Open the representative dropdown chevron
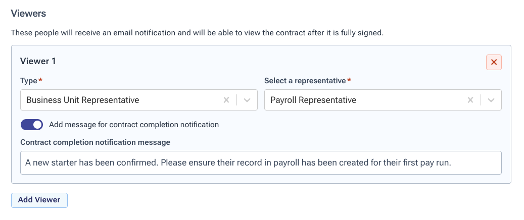The width and height of the screenshot is (524, 220). click(491, 100)
